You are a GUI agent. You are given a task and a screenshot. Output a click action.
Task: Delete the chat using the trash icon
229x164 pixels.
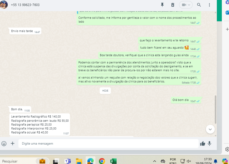tap(173, 5)
